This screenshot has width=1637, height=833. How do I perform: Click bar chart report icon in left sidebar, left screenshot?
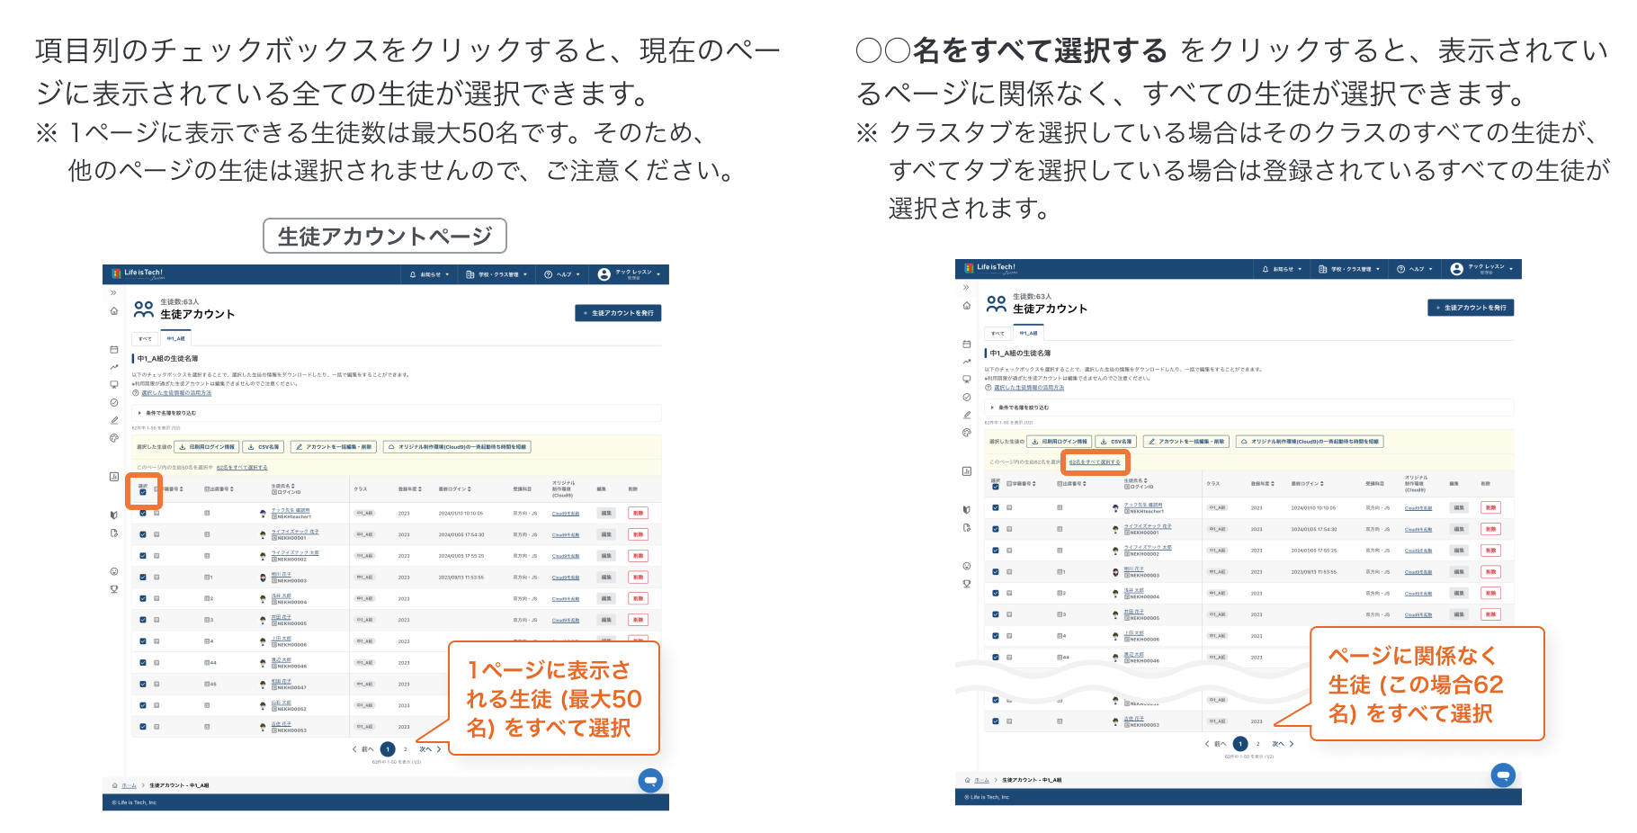114,477
